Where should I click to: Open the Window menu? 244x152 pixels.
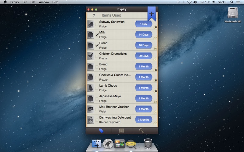[x=44, y=2]
